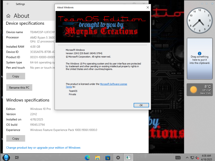Go back in Settings window
Screen dimensions: 215x161
[x=8, y=4]
